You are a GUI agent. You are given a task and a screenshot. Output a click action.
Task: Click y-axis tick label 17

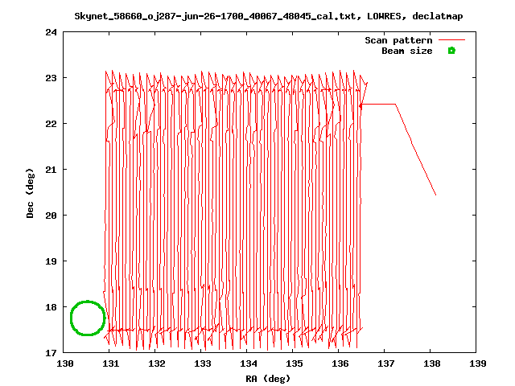tap(51, 353)
